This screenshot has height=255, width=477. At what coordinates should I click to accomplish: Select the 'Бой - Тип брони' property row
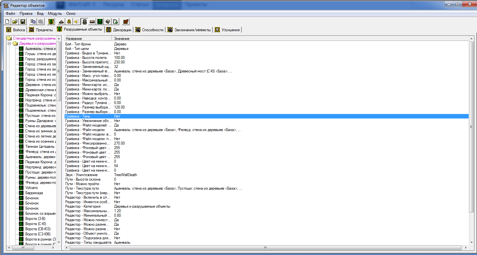pos(266,44)
